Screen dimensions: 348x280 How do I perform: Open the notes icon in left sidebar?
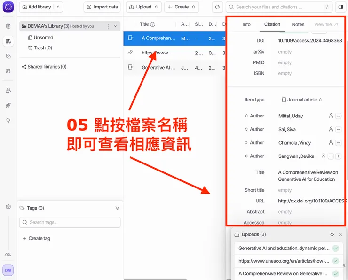click(8, 26)
